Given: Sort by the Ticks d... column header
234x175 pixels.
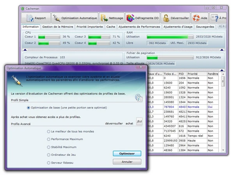Looking at the screenshot, I should (x=170, y=74).
